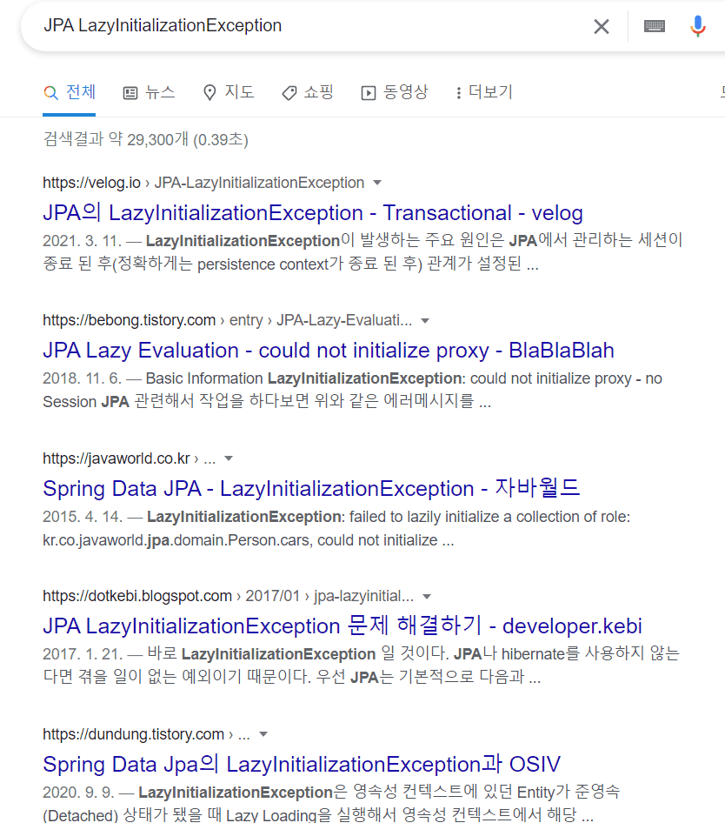
Task: Click the snippet dated 2020. 9. 9.
Action: pyautogui.click(x=331, y=804)
